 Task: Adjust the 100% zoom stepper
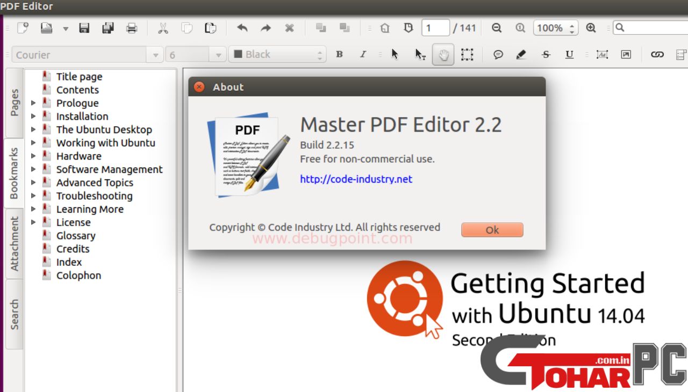click(572, 28)
